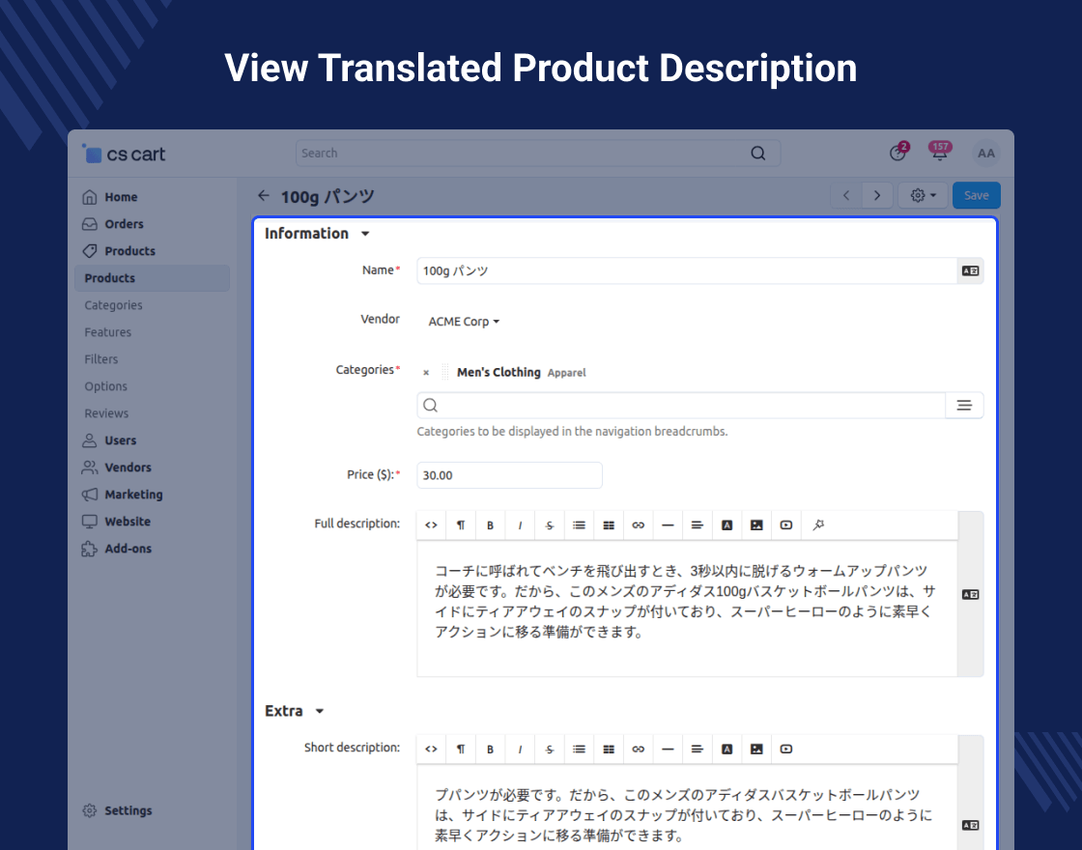Remove the Men's Clothing category
The image size is (1082, 850).
pos(426,373)
